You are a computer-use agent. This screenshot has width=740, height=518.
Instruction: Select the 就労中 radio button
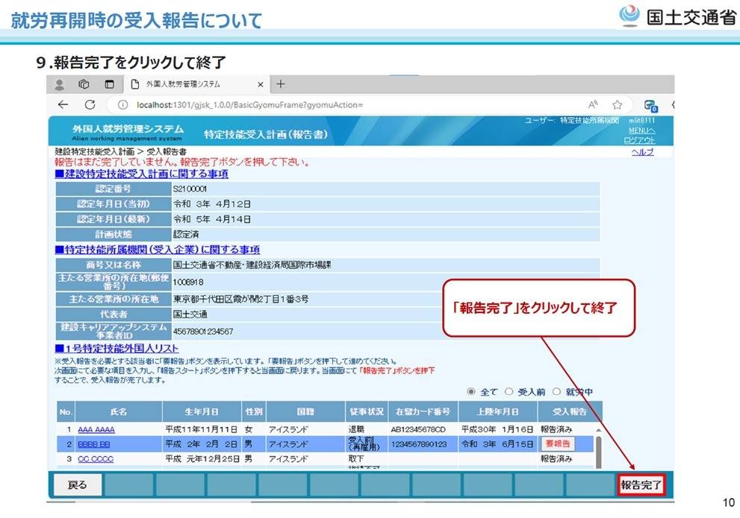[556, 391]
